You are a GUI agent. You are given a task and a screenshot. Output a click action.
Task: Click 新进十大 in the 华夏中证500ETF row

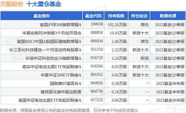tap(141, 75)
